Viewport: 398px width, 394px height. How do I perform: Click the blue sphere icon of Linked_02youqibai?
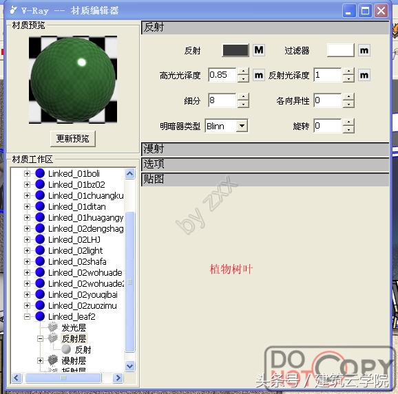[40, 294]
